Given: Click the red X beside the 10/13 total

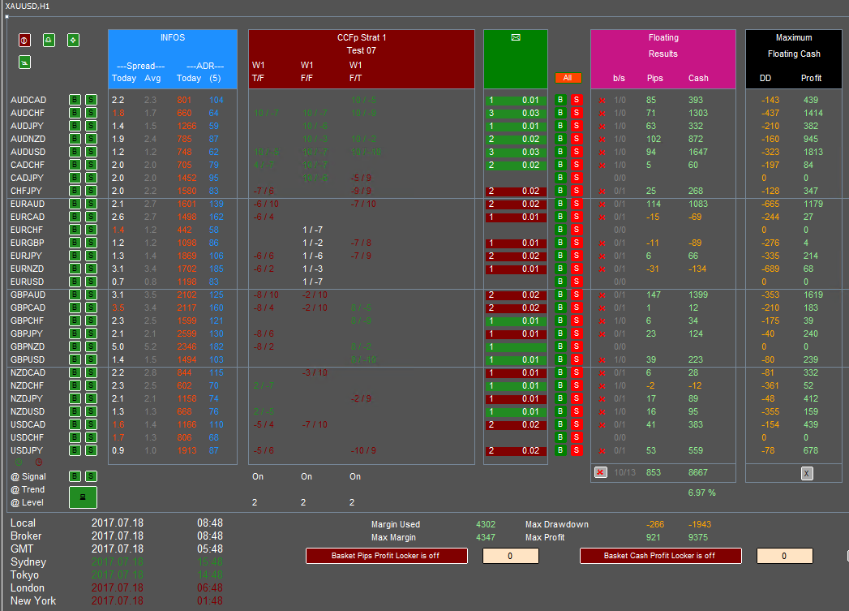Looking at the screenshot, I should (601, 472).
